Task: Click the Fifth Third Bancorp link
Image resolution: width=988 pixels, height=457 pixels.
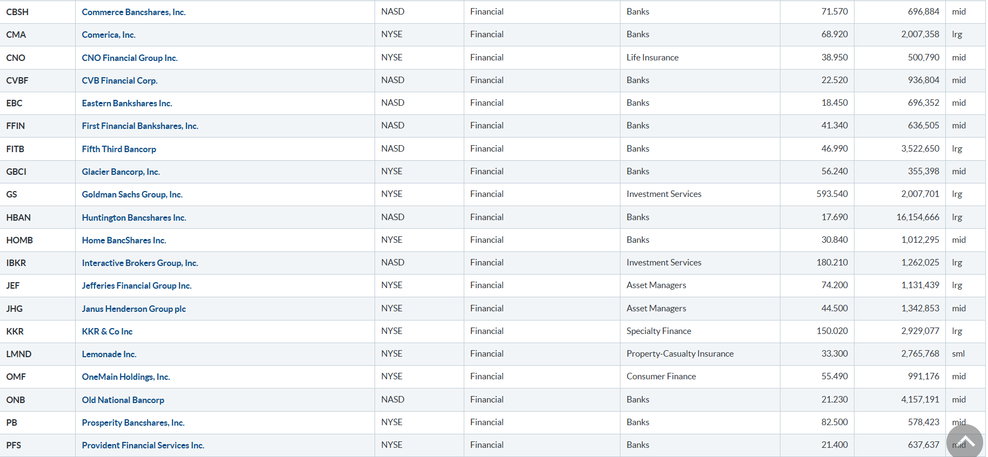Action: click(119, 149)
